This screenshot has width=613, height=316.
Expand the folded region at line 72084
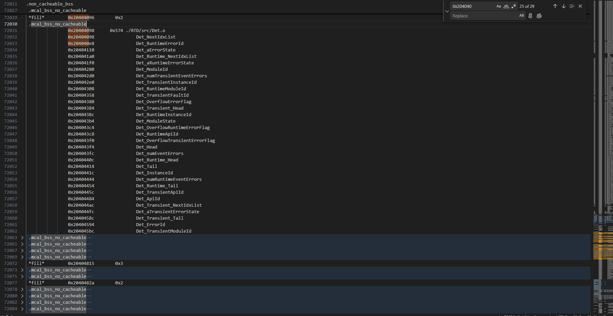[x=22, y=309]
